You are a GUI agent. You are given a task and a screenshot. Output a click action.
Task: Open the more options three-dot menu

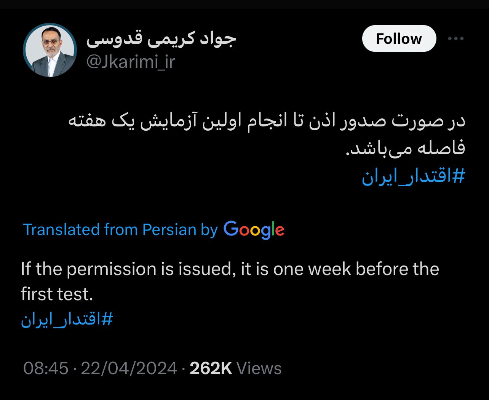point(456,38)
